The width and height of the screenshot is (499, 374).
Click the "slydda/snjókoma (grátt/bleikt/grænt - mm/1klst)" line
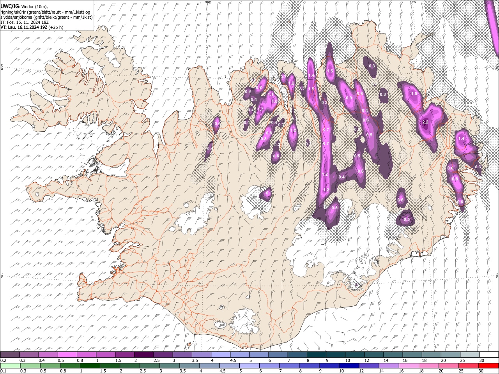pos(46,17)
